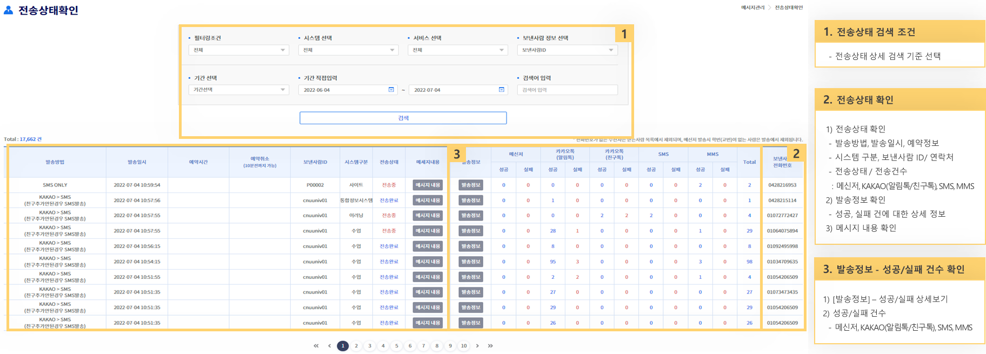Screen dimensions: 986x354
Task: Show 메세지 내용 for the 10:51:55 row
Action: (428, 277)
